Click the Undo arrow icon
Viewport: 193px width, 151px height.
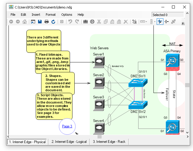(70, 22)
